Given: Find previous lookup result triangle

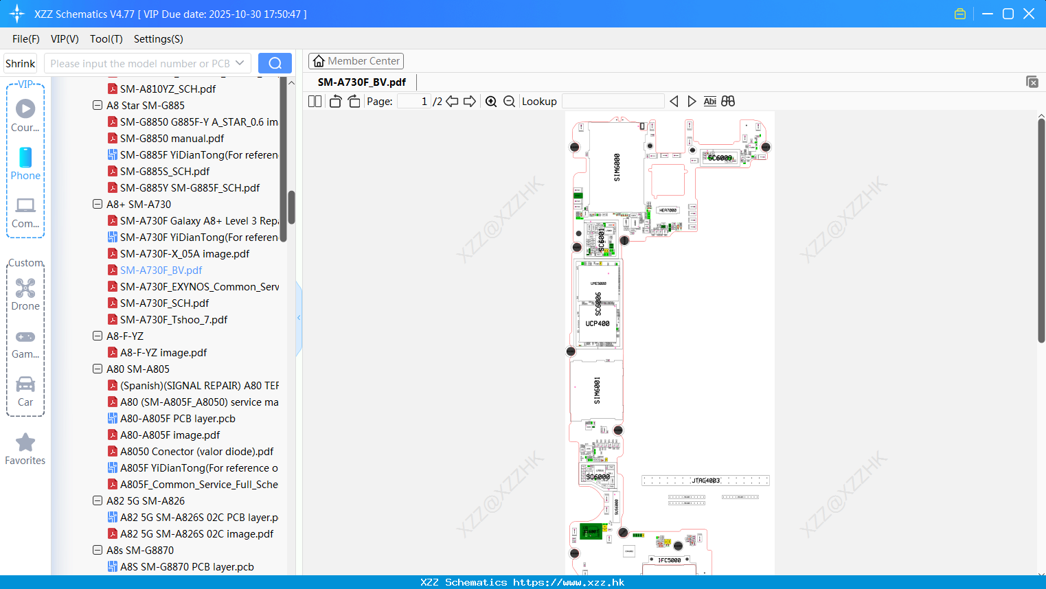Looking at the screenshot, I should 674,101.
